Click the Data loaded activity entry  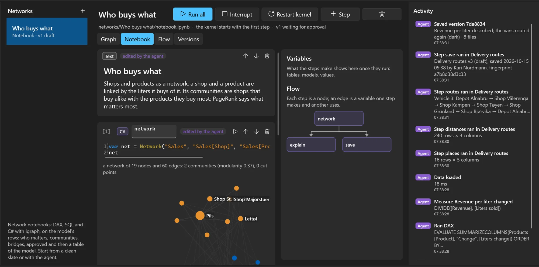tap(473, 183)
